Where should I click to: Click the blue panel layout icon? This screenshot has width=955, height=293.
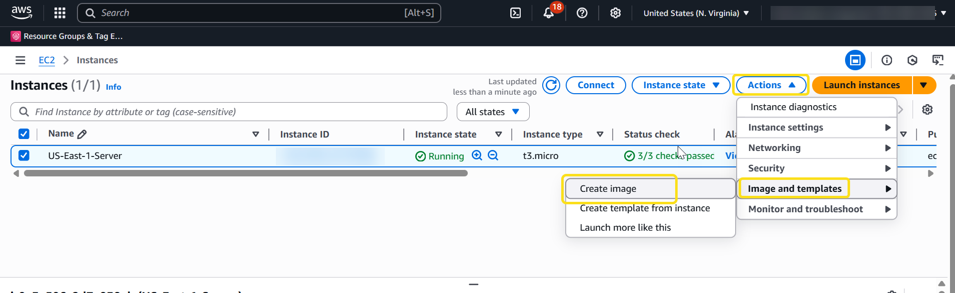click(x=855, y=60)
